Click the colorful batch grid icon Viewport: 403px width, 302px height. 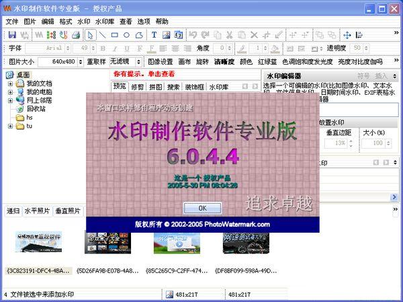pos(51,35)
